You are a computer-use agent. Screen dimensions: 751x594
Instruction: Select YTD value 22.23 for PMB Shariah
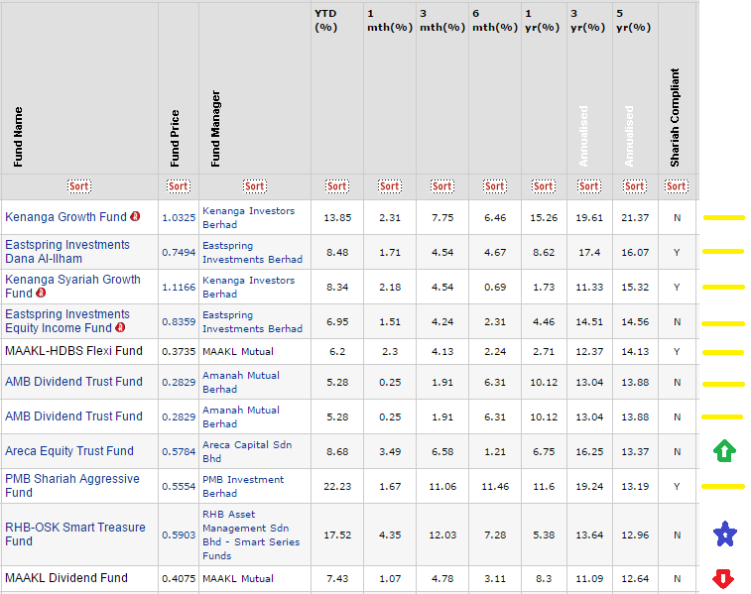pos(337,486)
